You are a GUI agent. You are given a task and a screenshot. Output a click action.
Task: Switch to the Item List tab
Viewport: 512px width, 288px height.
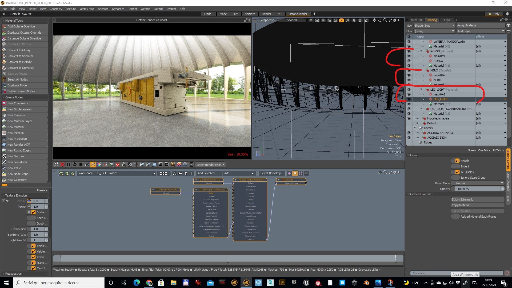(416, 20)
